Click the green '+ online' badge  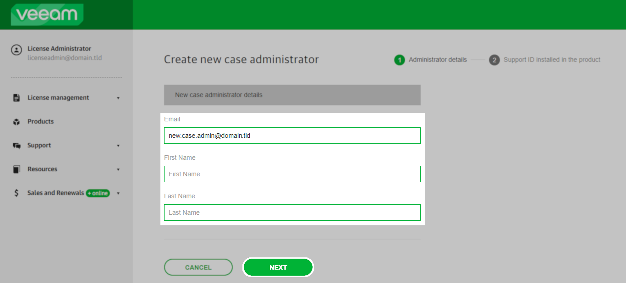tap(98, 193)
